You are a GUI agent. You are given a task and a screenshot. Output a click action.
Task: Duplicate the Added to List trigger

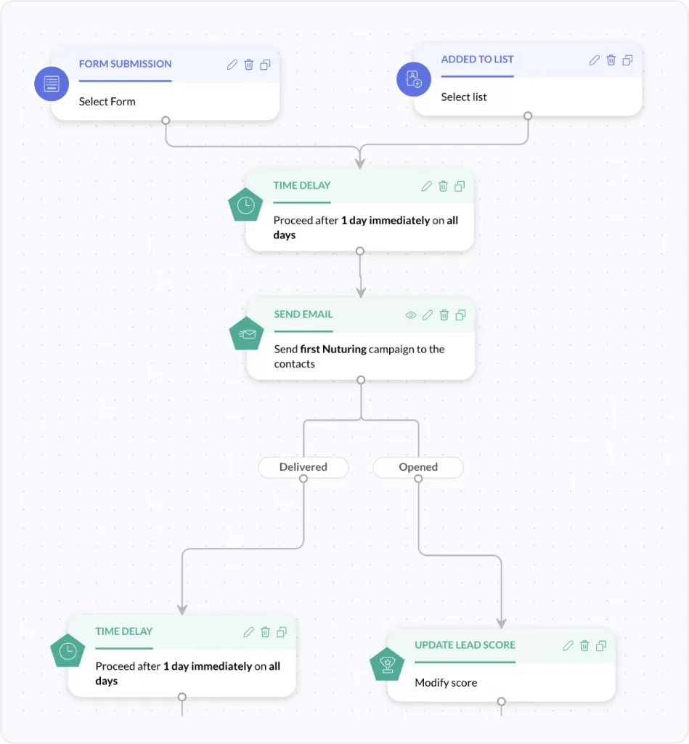click(x=627, y=60)
